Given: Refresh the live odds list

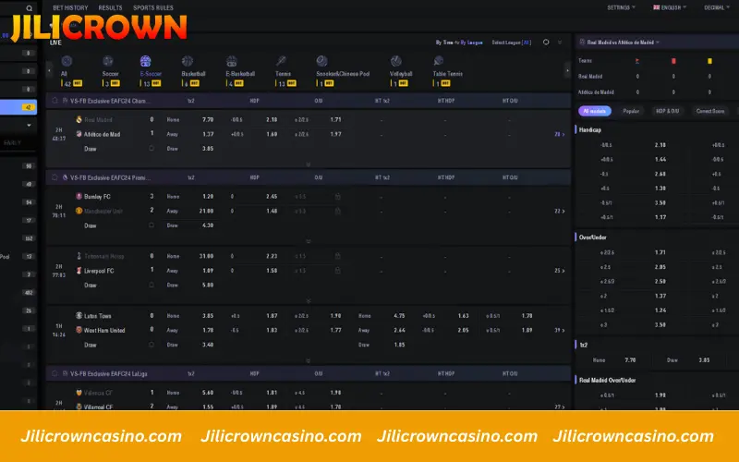Looking at the screenshot, I should tap(546, 42).
